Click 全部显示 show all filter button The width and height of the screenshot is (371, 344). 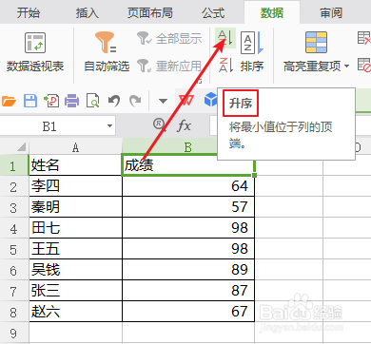pyautogui.click(x=169, y=39)
